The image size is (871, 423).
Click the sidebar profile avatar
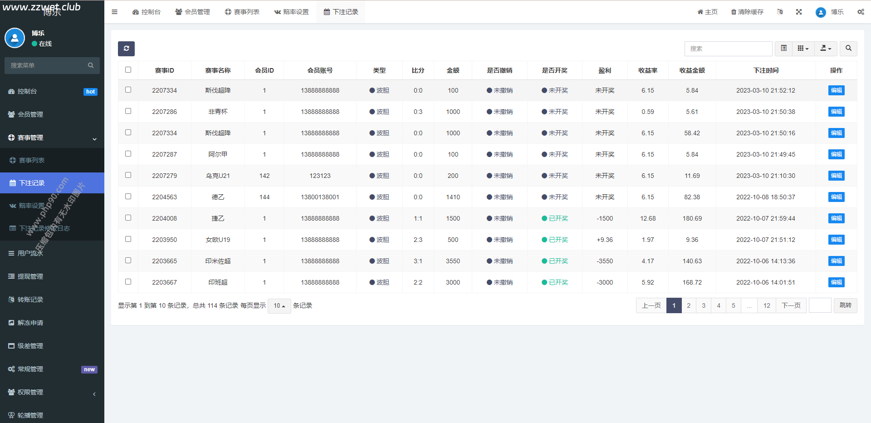coord(15,38)
